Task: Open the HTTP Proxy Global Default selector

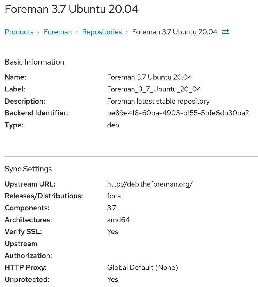Action: (x=142, y=267)
